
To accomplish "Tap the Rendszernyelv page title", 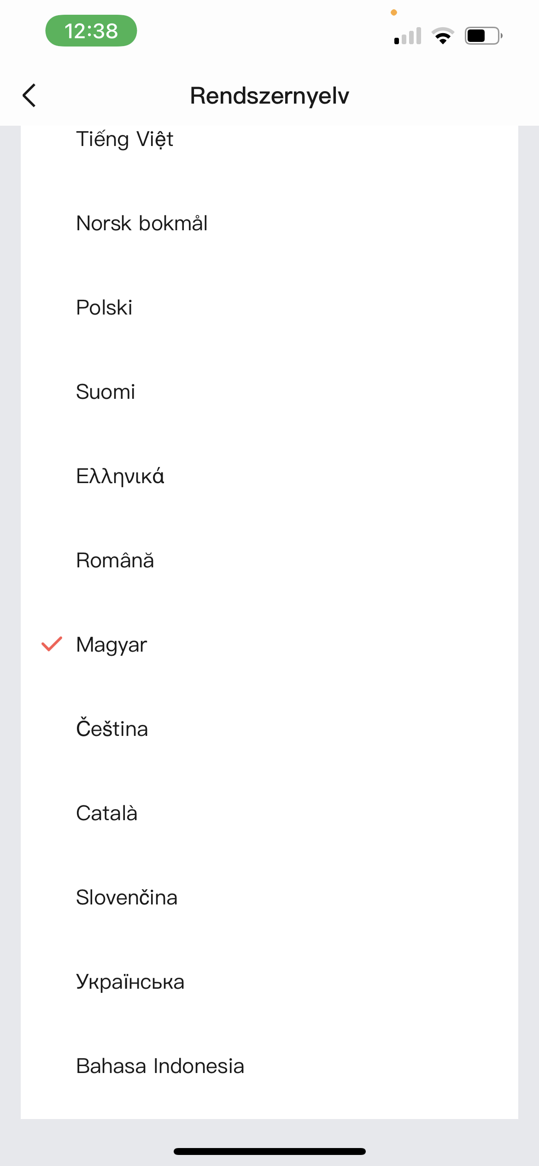I will coord(269,96).
